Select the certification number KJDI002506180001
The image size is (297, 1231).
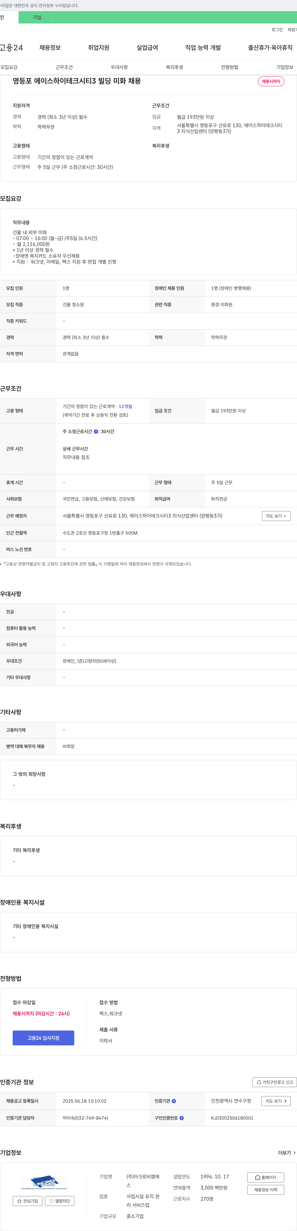(232, 1118)
